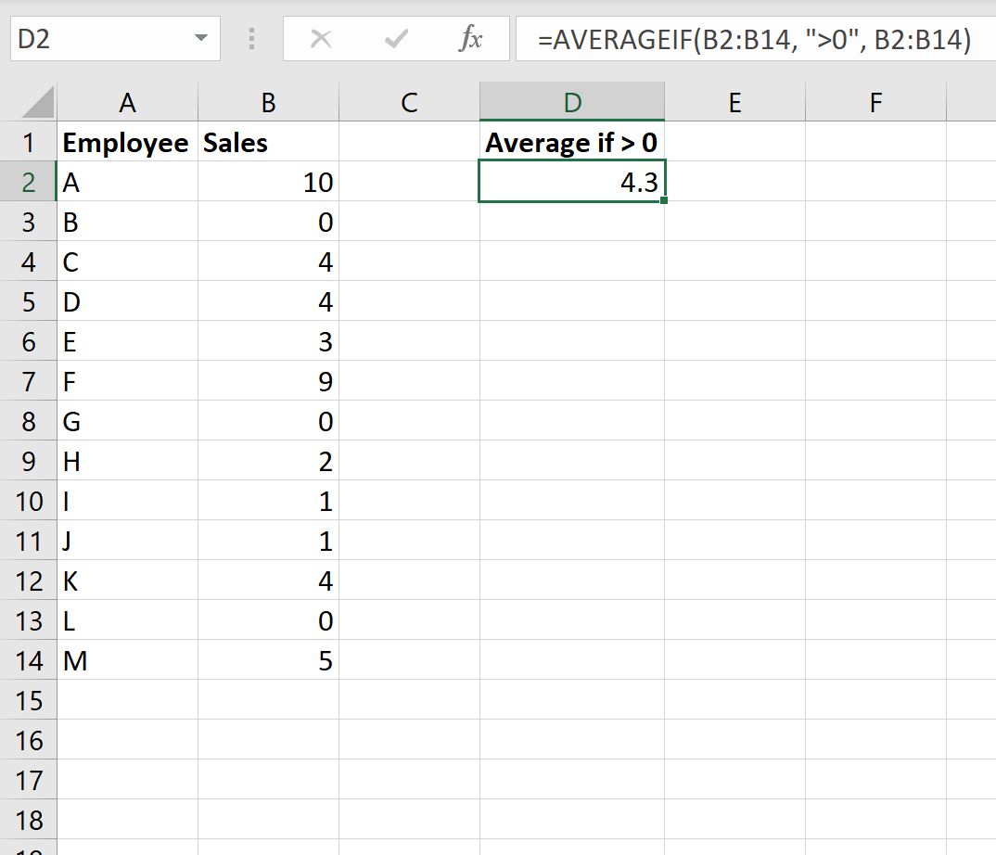Click the fill handle of cell D2
This screenshot has height=855, width=996.
click(x=664, y=200)
